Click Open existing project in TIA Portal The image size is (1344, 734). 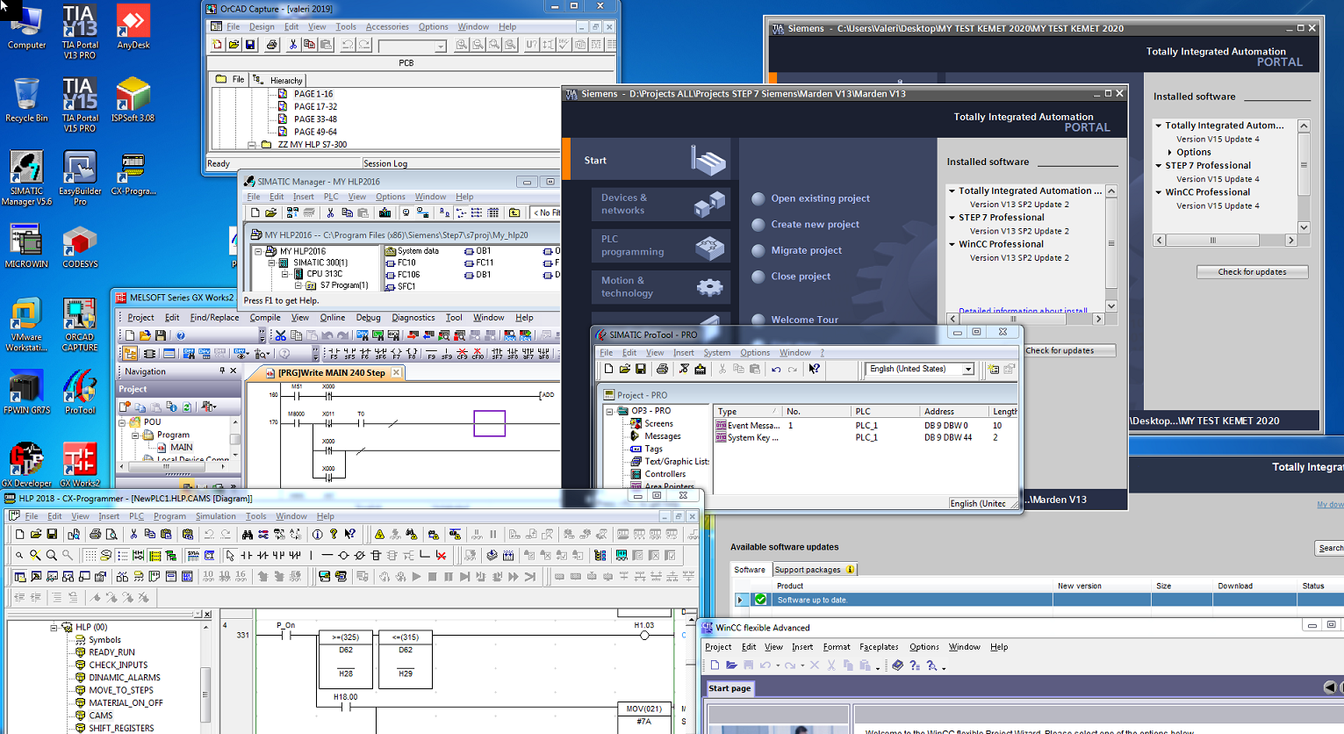[x=820, y=198]
